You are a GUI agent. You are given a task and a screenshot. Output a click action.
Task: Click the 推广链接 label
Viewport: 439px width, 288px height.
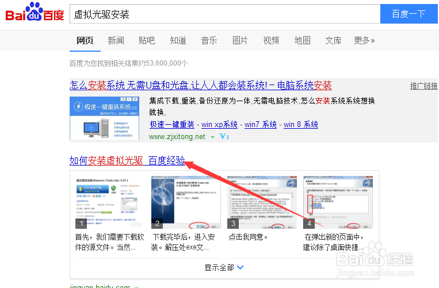(x=423, y=86)
